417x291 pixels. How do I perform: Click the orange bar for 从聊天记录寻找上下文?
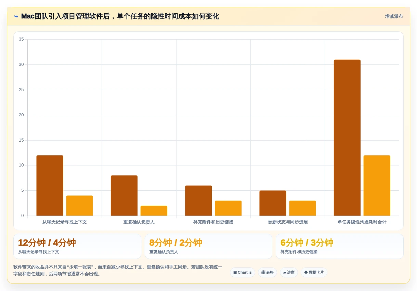[79, 206]
